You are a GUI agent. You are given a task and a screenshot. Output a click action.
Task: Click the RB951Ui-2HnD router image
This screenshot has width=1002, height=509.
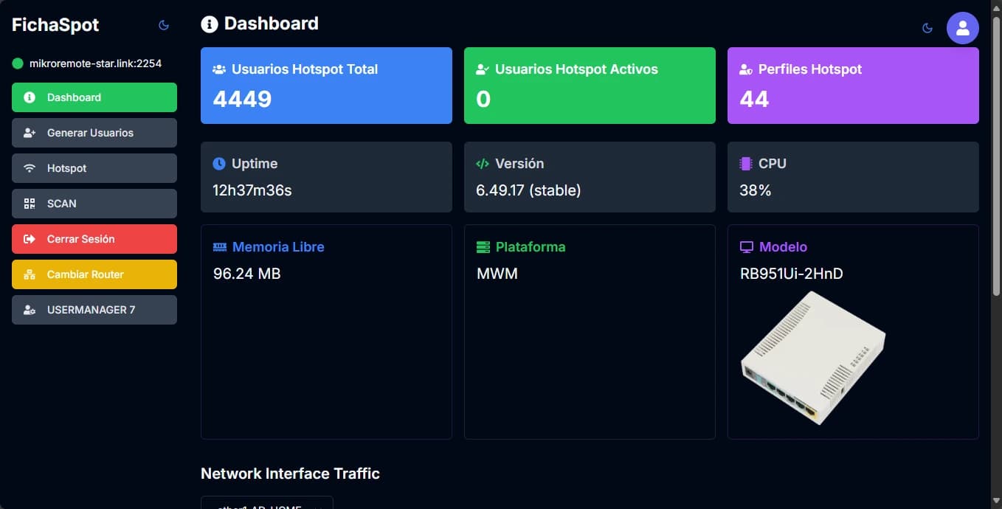(x=812, y=359)
